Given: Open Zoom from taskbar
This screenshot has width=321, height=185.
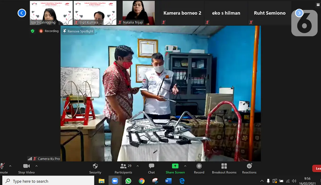Looking at the screenshot, I should click(x=115, y=181).
